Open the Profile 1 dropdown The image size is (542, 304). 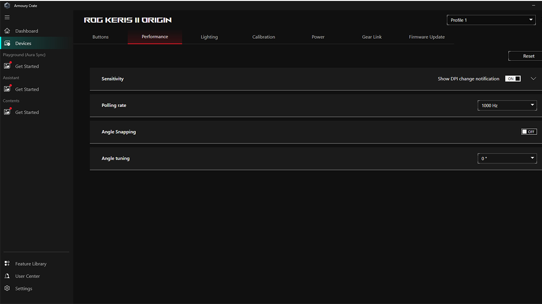pyautogui.click(x=491, y=20)
